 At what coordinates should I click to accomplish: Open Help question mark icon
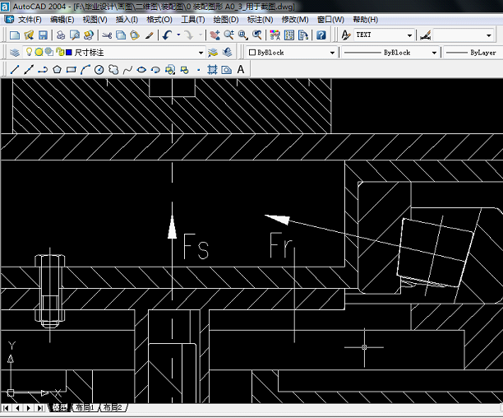pyautogui.click(x=321, y=35)
